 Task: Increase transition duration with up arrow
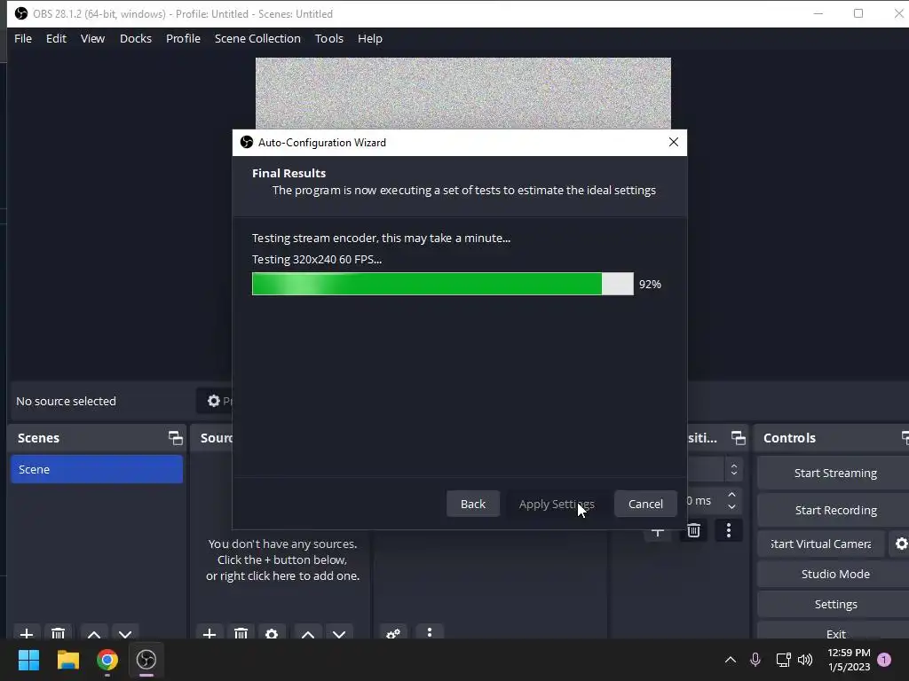coord(732,495)
